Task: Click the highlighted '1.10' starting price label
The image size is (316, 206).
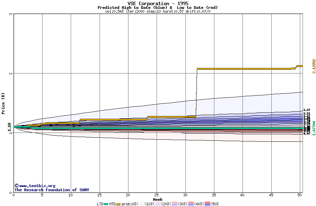Action: pyautogui.click(x=9, y=127)
